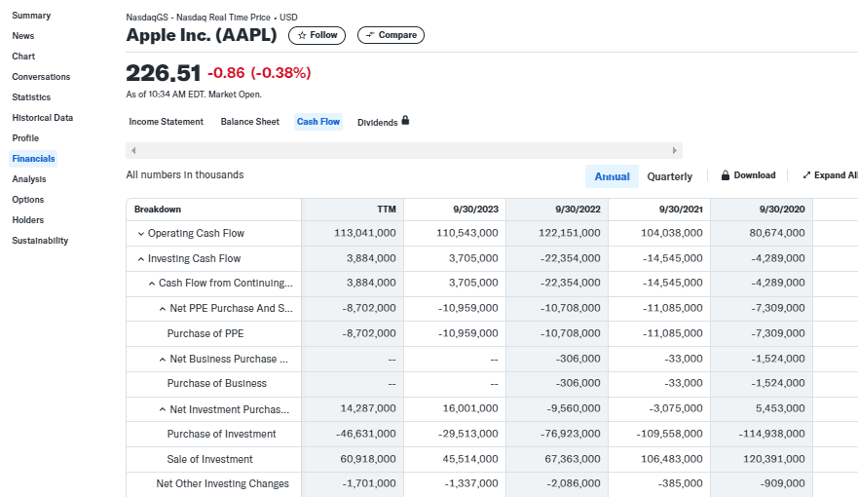
Task: Open News in sidebar
Action: (x=23, y=36)
